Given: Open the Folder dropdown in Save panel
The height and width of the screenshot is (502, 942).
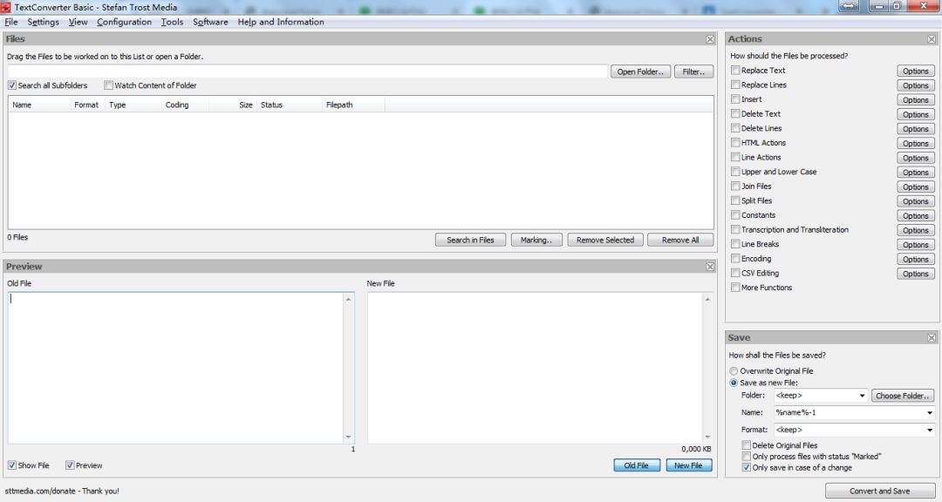Looking at the screenshot, I should (862, 396).
